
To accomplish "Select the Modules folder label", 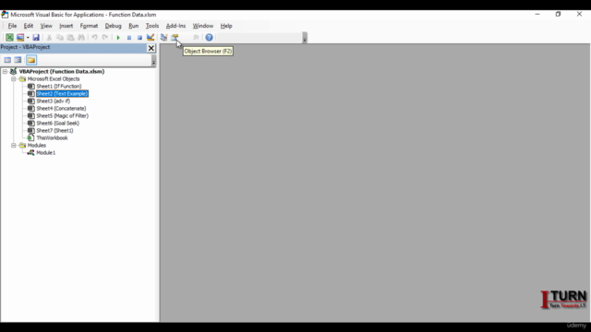I will click(37, 146).
